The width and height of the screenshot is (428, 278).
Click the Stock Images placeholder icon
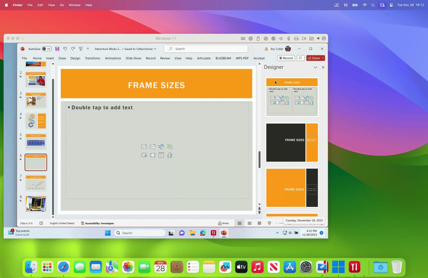[x=144, y=147]
